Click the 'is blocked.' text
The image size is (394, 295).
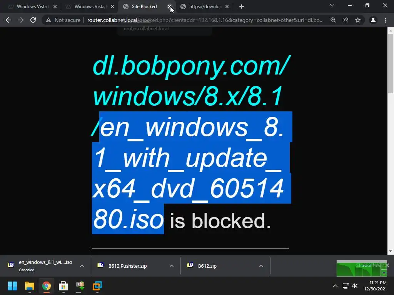220,220
